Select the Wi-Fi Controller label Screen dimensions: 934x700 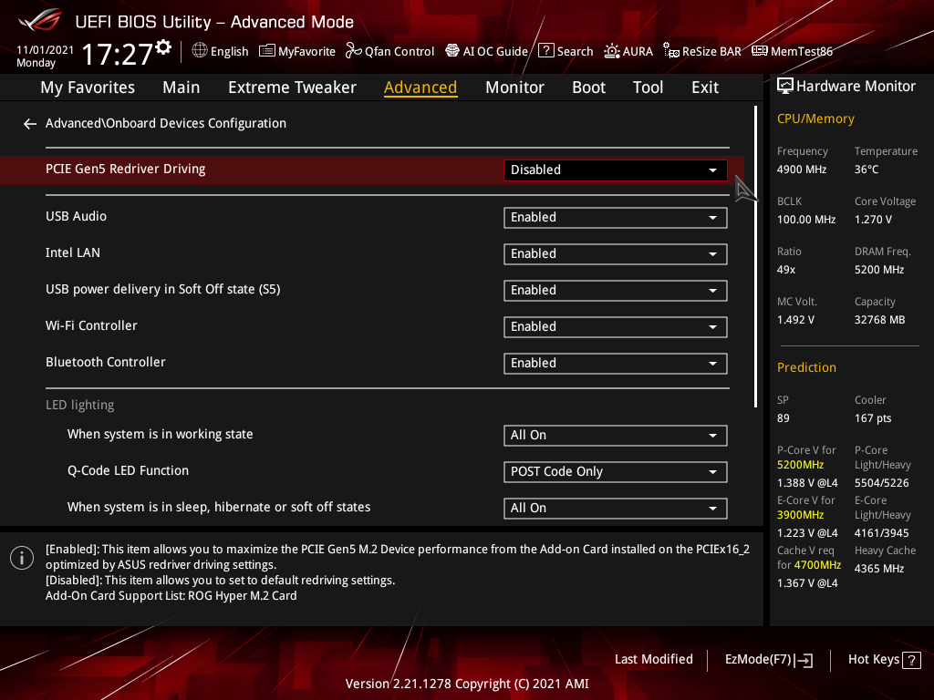(x=91, y=325)
